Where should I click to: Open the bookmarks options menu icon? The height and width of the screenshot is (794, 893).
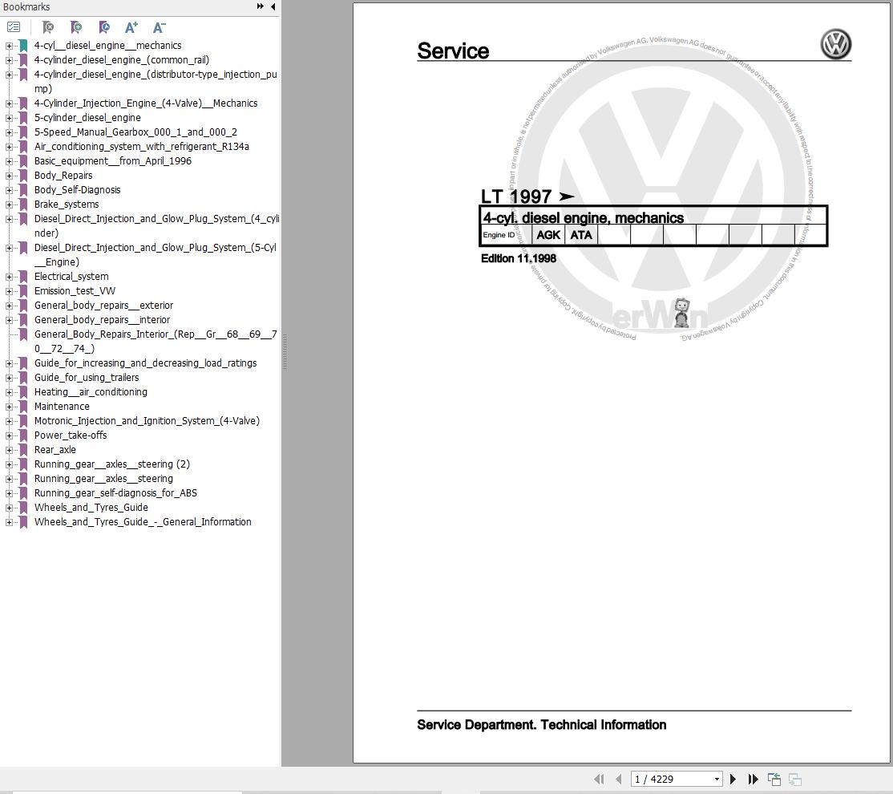[x=14, y=26]
